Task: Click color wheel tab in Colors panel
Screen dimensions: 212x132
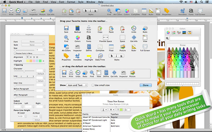Action: click(x=168, y=32)
